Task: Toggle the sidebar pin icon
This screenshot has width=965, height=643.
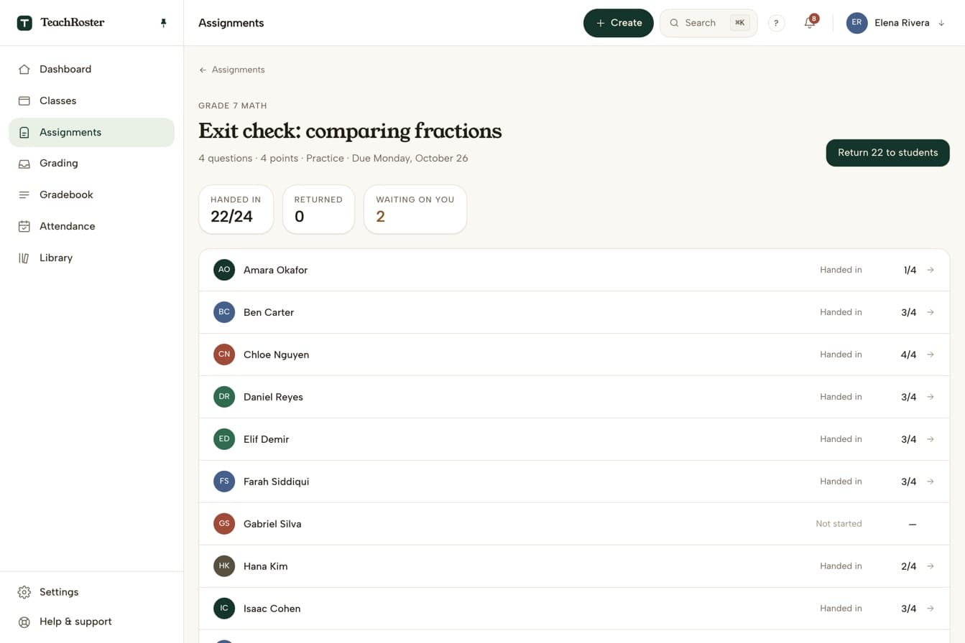Action: (163, 23)
